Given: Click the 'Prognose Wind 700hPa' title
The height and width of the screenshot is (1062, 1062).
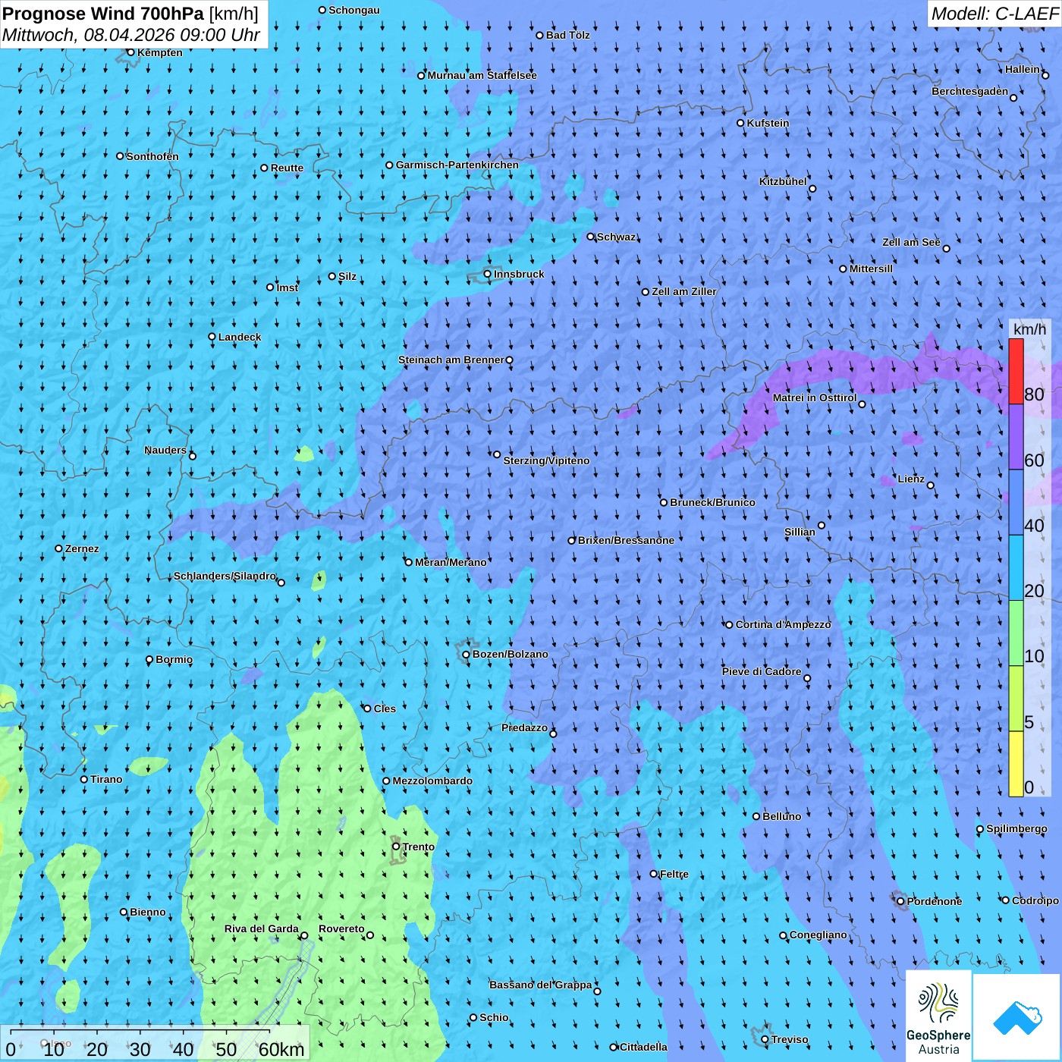Looking at the screenshot, I should 103,14.
